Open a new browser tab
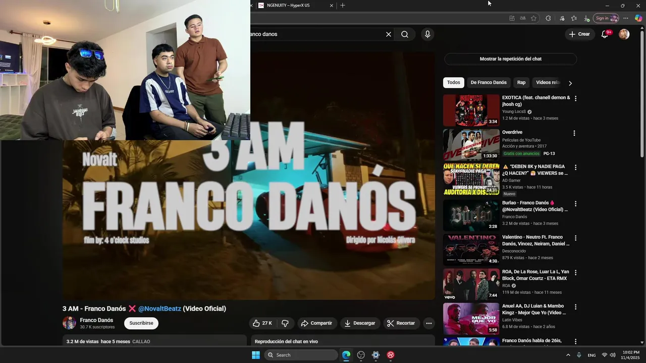The width and height of the screenshot is (646, 363). pyautogui.click(x=343, y=5)
